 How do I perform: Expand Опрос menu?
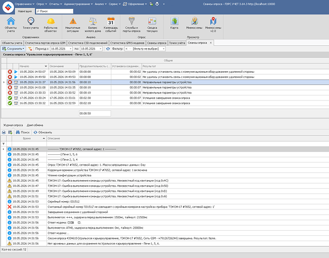42,4
